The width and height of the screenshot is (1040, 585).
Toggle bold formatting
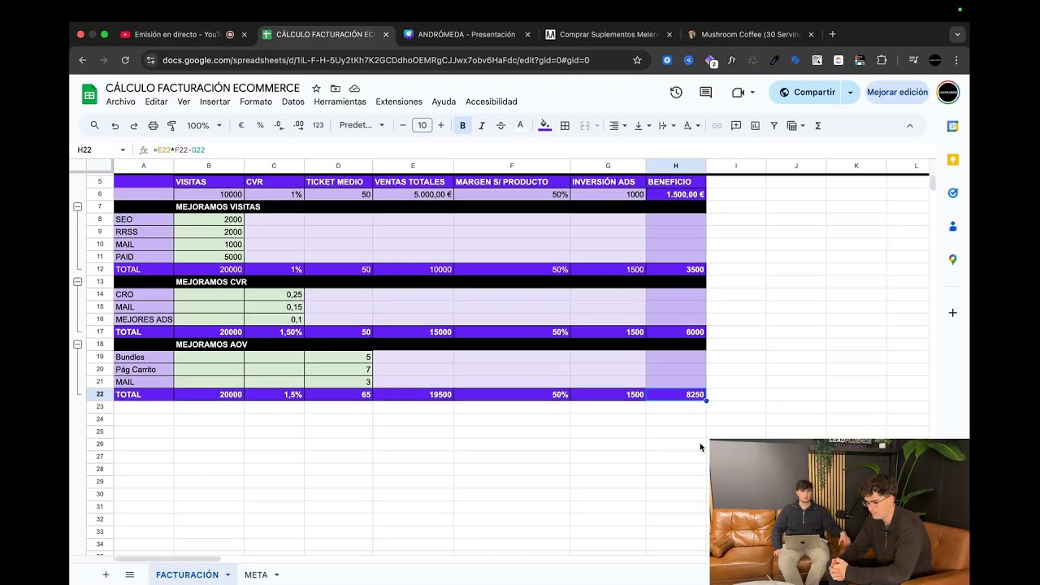pyautogui.click(x=462, y=126)
